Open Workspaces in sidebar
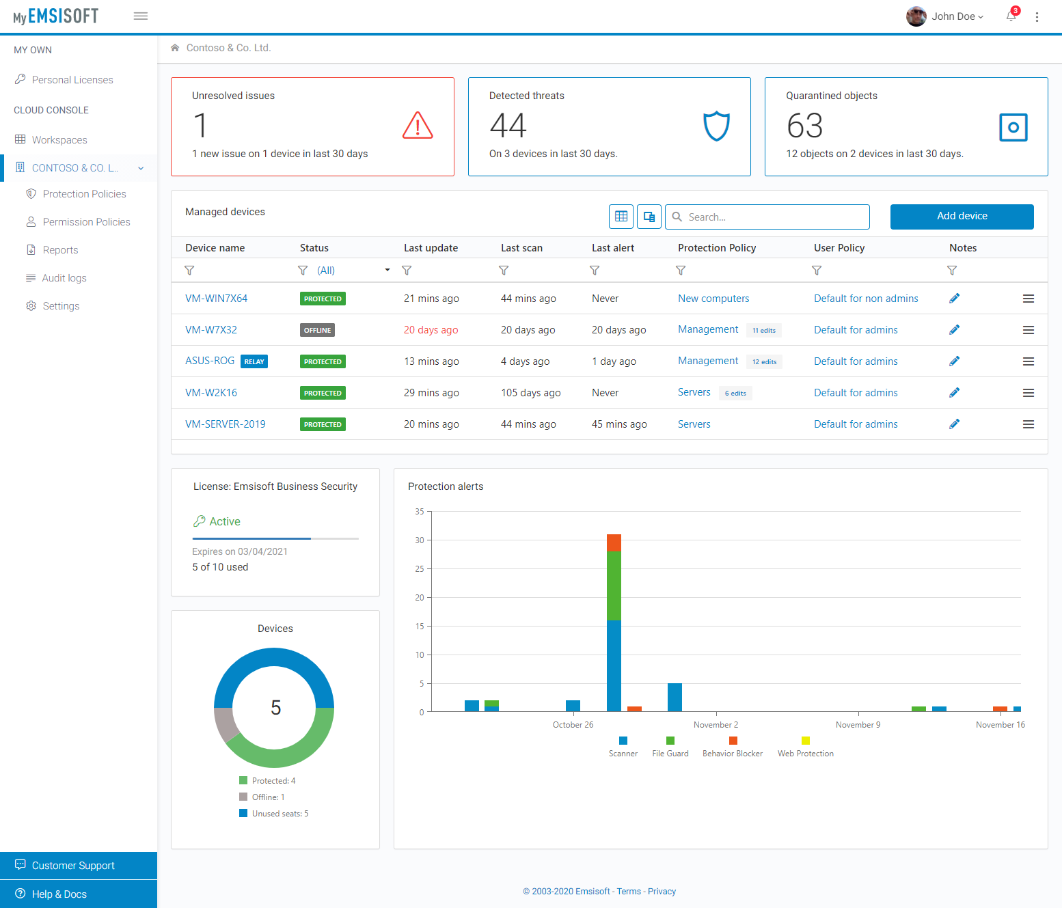Viewport: 1062px width, 908px height. (59, 140)
